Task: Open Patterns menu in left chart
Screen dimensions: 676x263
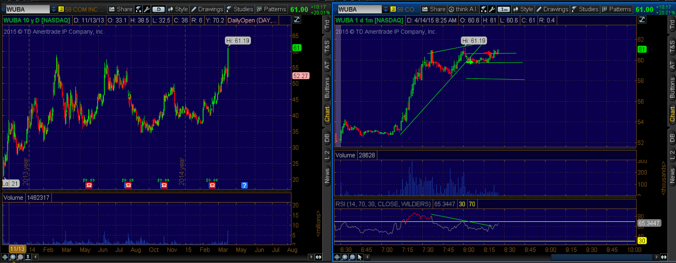Action: point(271,9)
